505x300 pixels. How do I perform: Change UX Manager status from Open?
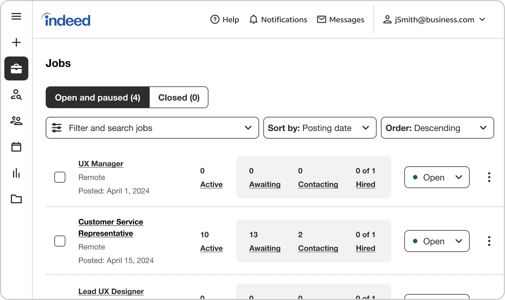click(x=437, y=177)
